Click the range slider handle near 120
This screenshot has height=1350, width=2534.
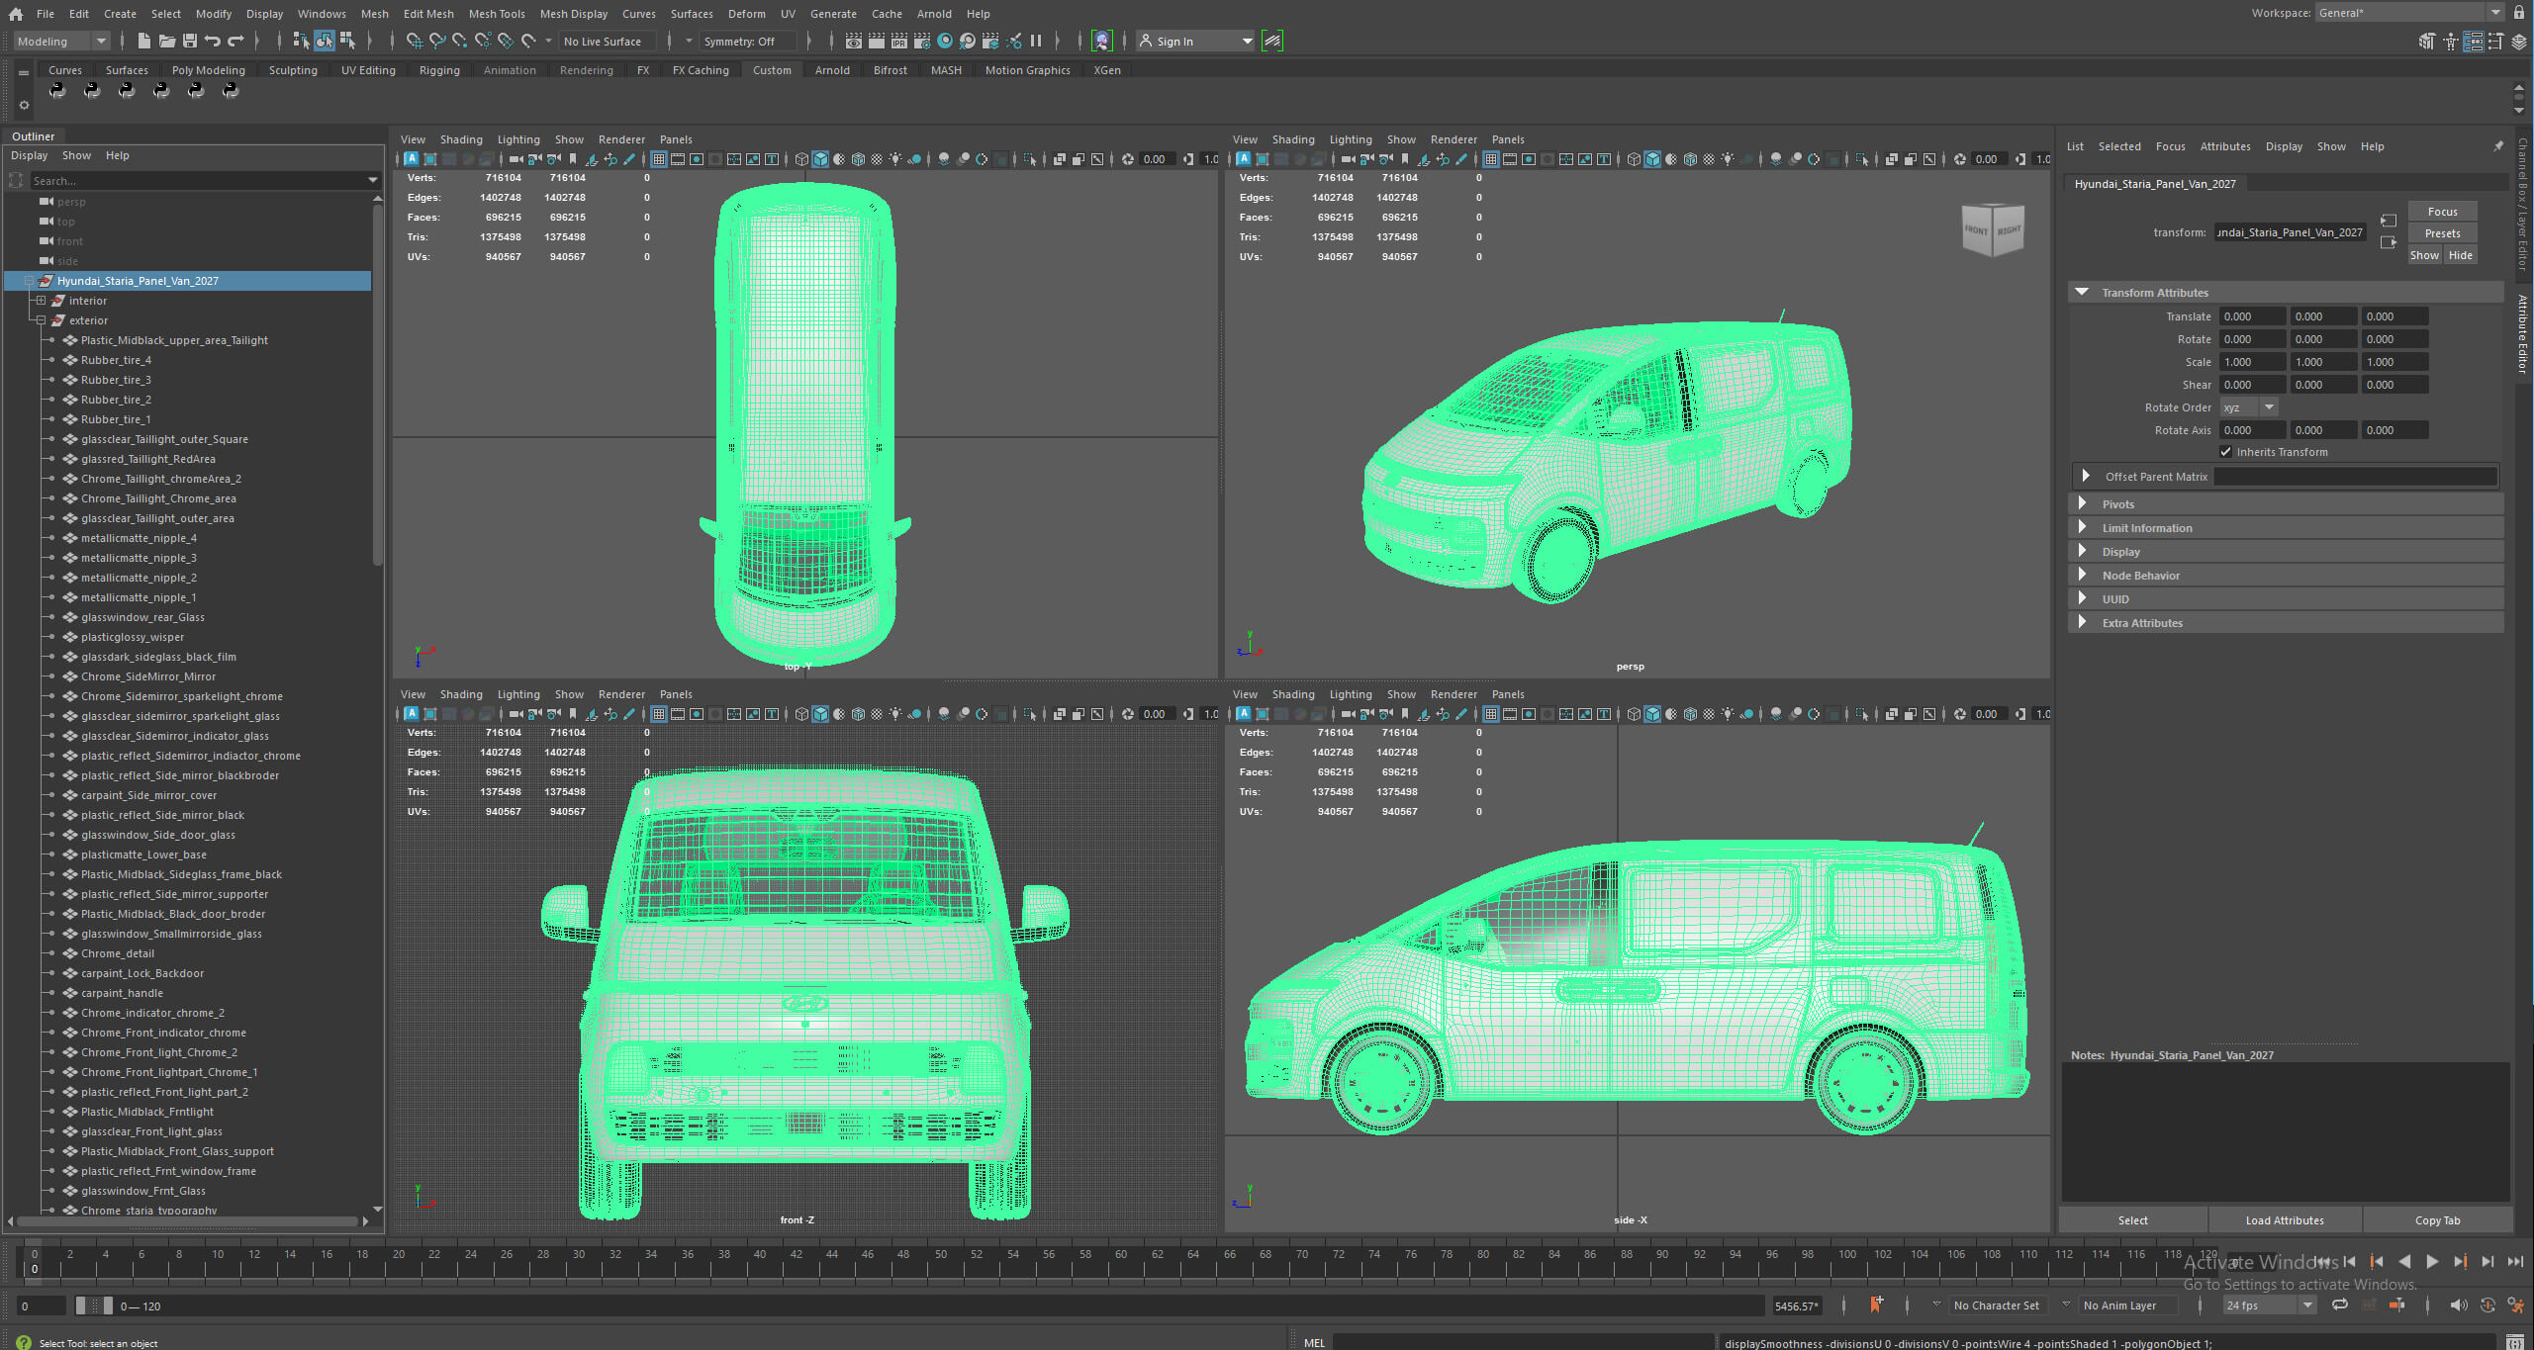(109, 1305)
